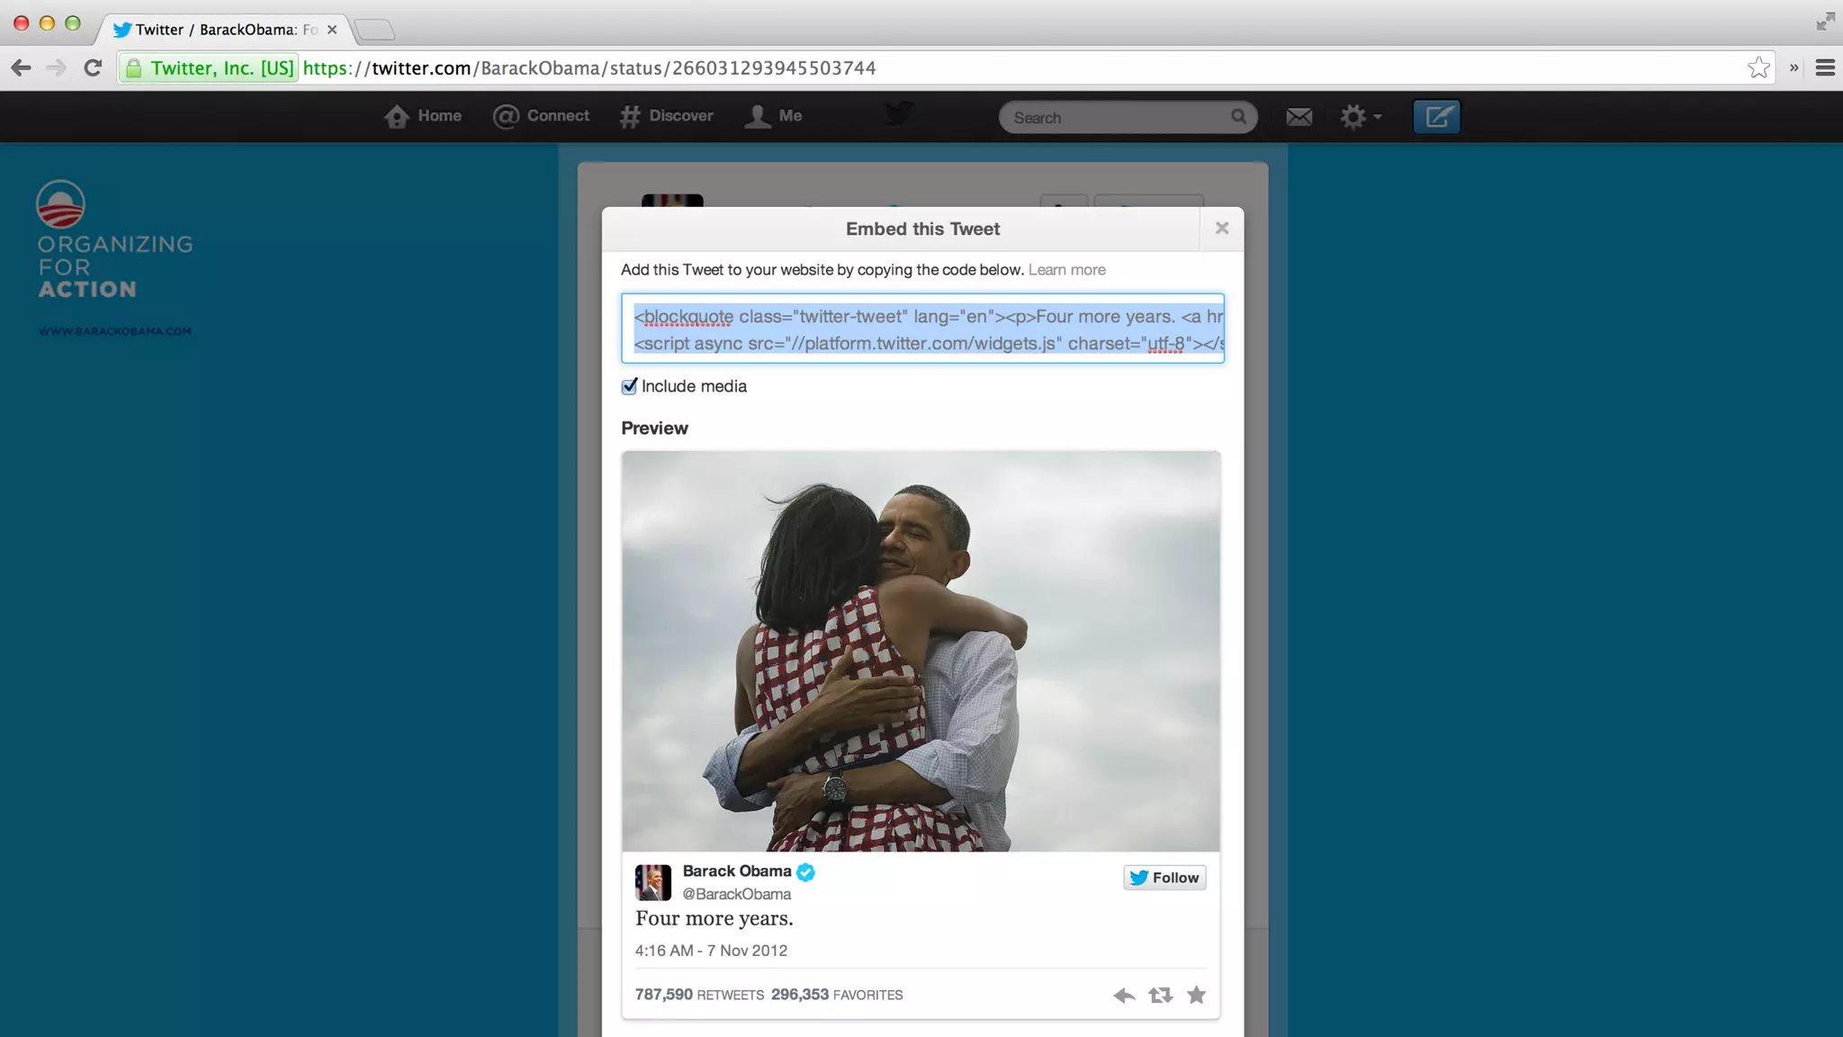Compose a new Tweet
The height and width of the screenshot is (1037, 1843).
[x=1436, y=117]
